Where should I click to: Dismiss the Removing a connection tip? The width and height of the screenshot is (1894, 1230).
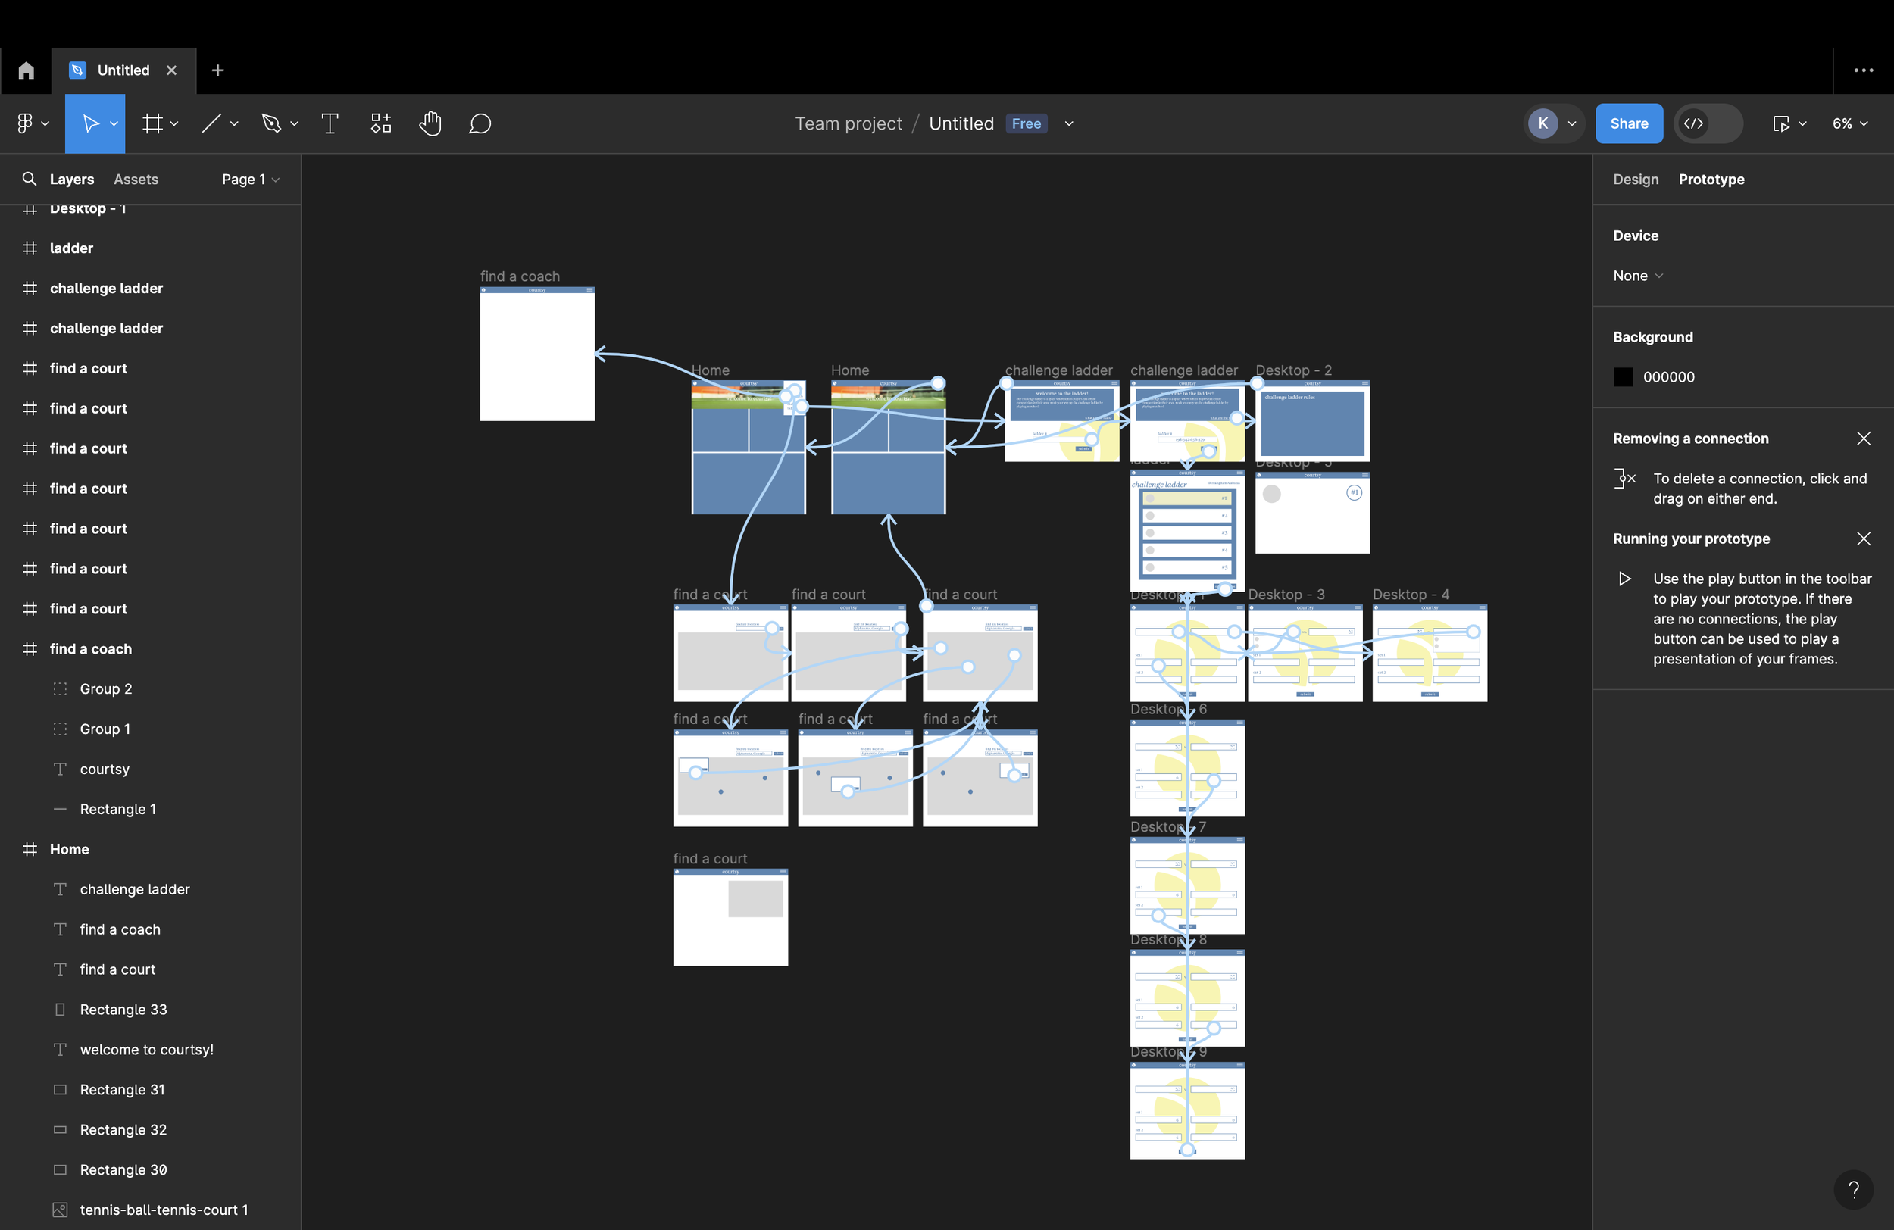(x=1863, y=439)
